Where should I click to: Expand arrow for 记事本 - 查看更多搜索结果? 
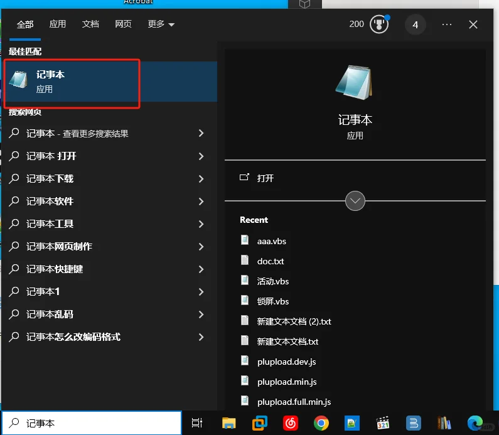(x=201, y=133)
